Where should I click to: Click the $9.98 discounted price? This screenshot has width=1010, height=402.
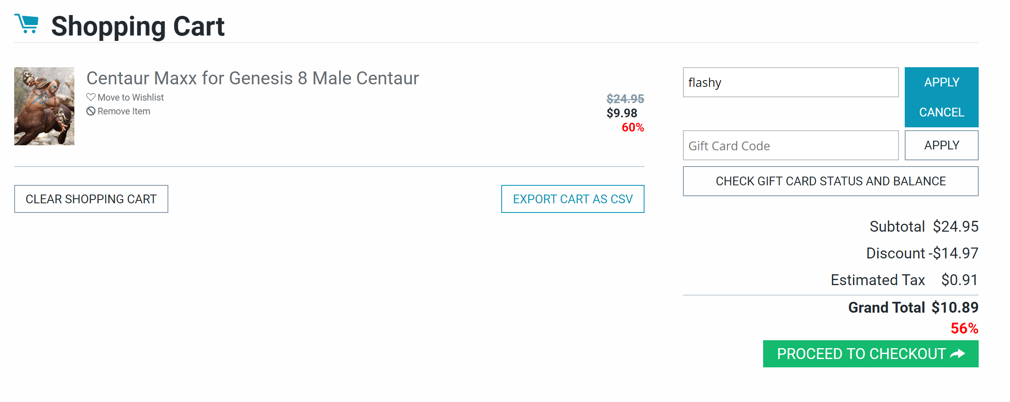[x=622, y=113]
